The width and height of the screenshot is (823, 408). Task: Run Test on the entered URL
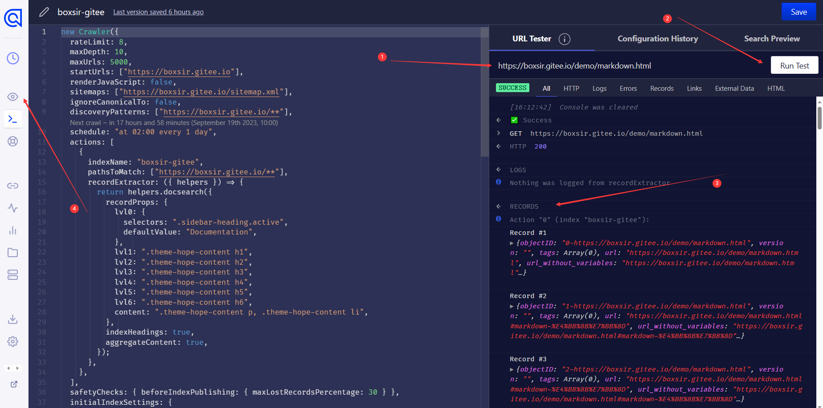(794, 65)
